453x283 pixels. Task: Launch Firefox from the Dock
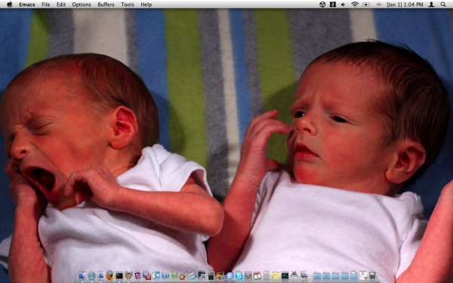pyautogui.click(x=109, y=275)
